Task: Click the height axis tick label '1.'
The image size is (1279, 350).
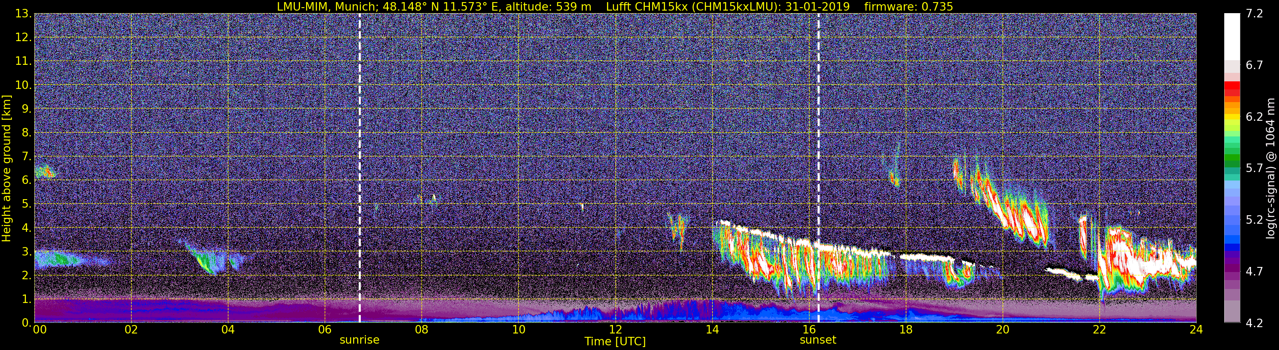Action: coord(26,300)
